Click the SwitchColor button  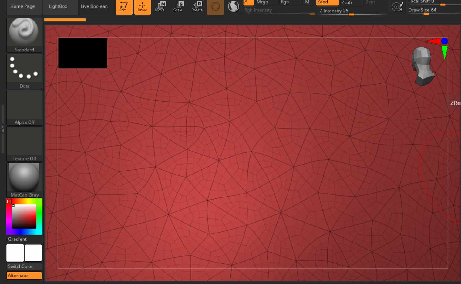click(x=24, y=266)
